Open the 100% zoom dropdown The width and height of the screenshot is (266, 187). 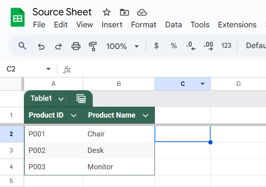point(122,46)
